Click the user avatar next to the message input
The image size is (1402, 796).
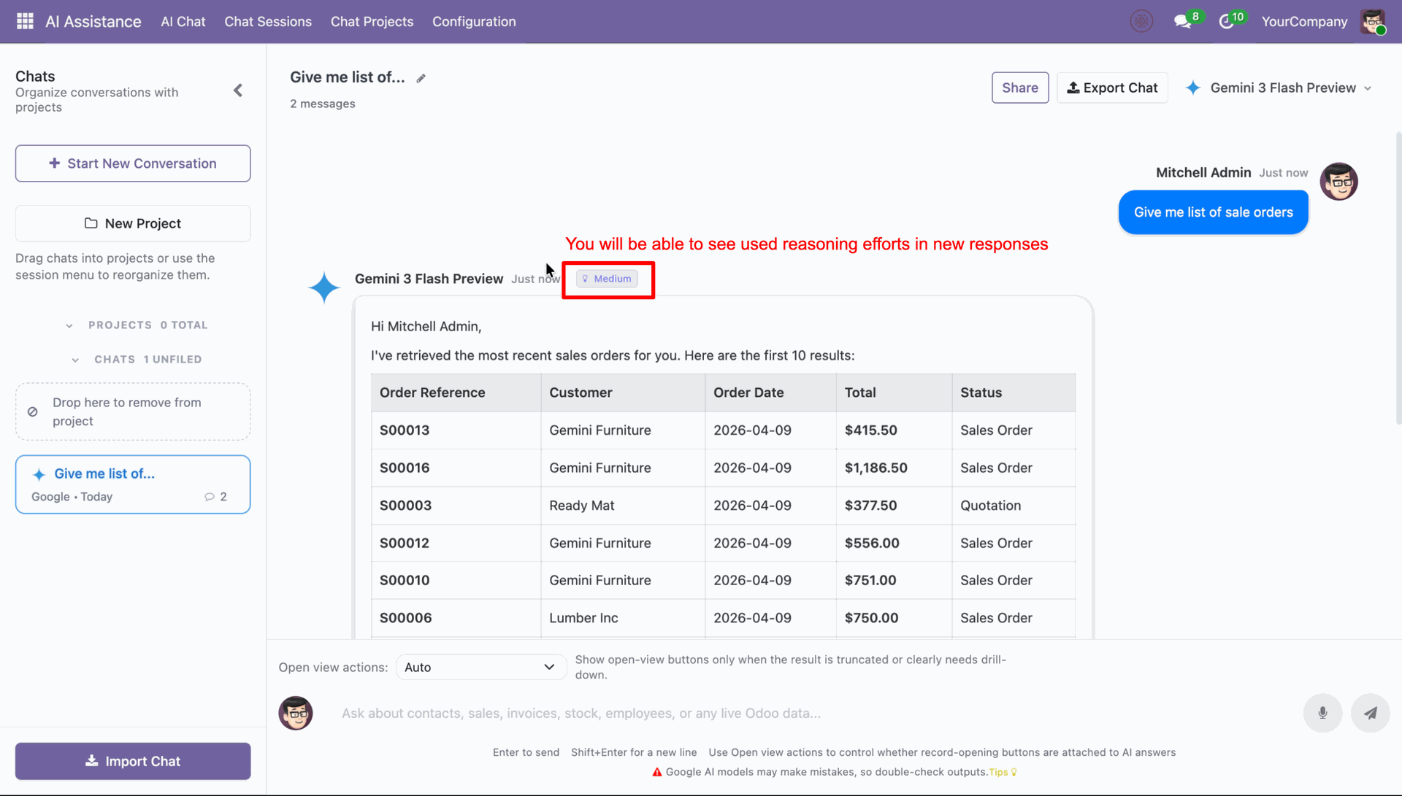(x=296, y=713)
